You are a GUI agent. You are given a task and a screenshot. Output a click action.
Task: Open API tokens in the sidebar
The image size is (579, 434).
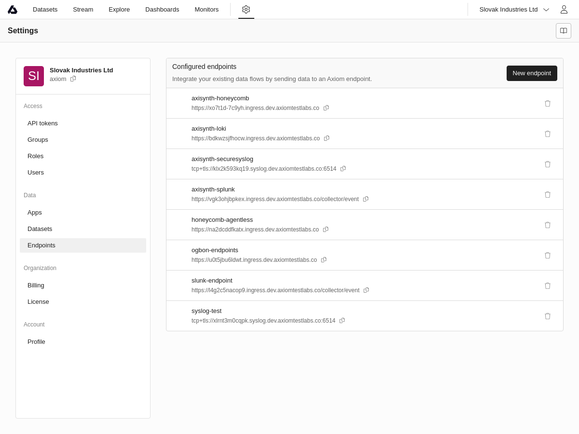coord(42,123)
